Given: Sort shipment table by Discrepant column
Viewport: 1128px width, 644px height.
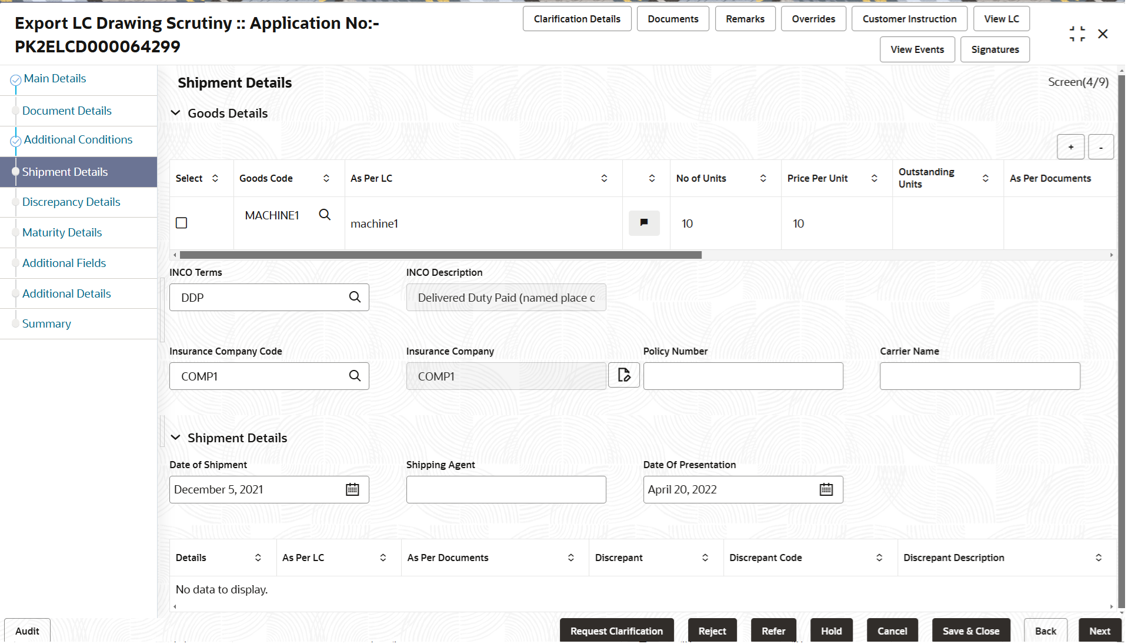Looking at the screenshot, I should (705, 558).
